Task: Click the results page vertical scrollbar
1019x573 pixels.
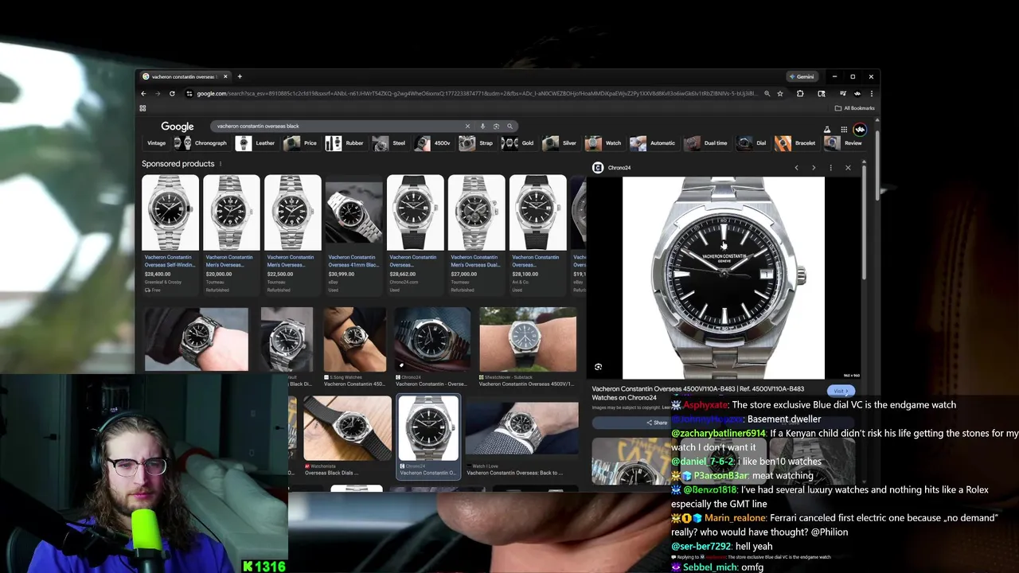Action: coord(877,167)
